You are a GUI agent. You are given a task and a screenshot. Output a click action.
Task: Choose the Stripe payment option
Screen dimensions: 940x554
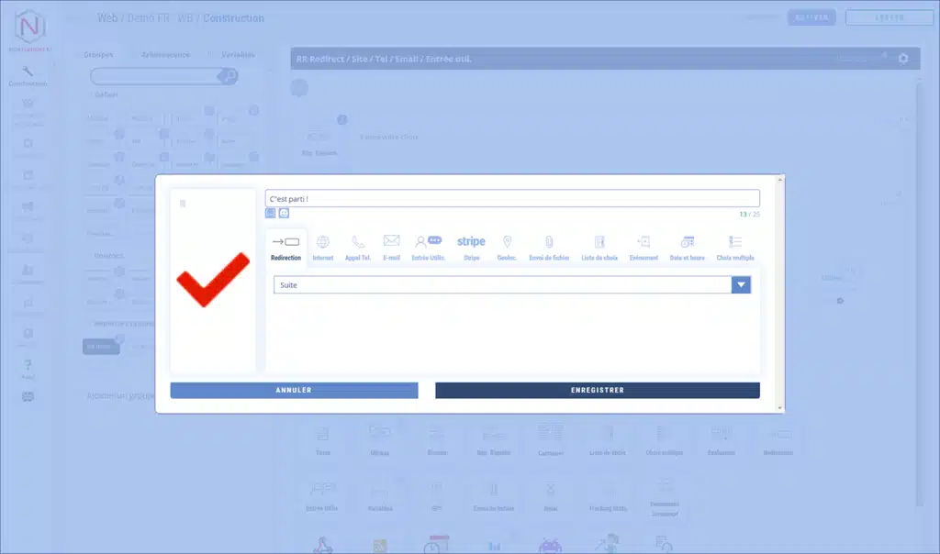click(471, 242)
